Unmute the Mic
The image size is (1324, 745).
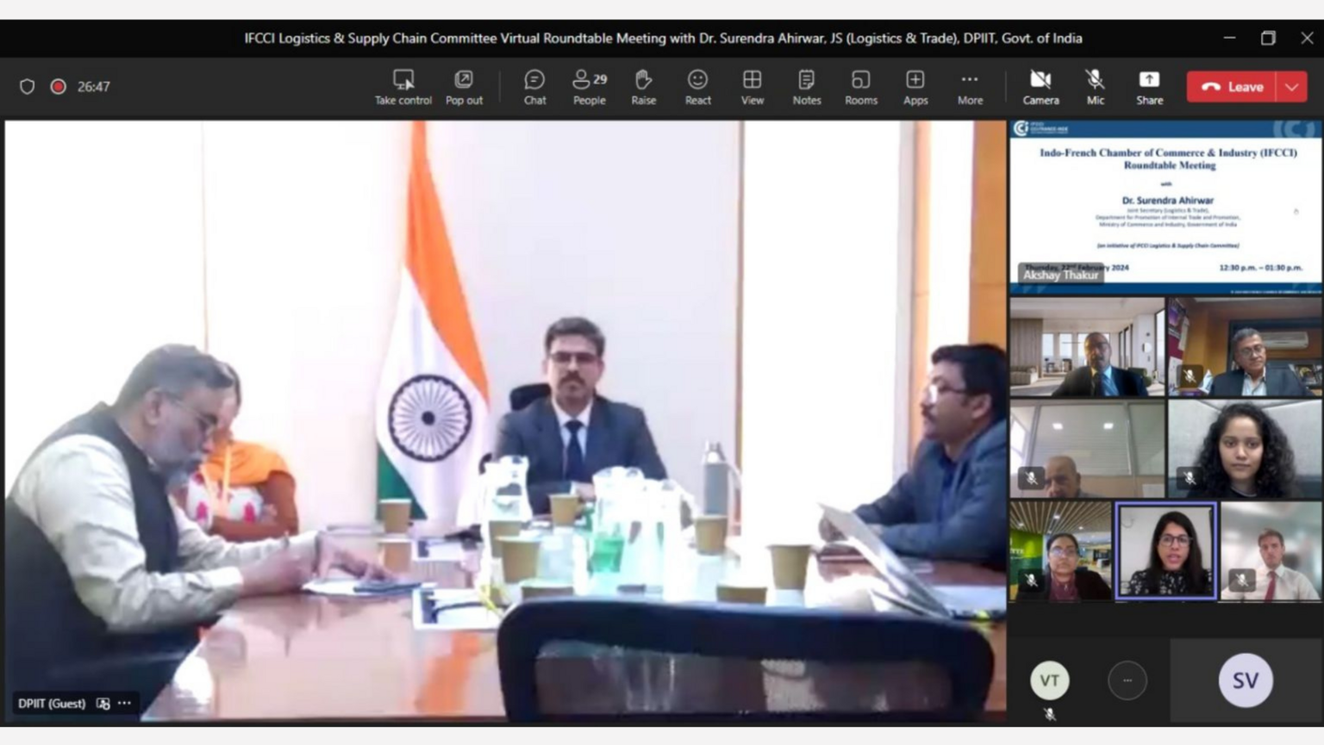click(1095, 87)
